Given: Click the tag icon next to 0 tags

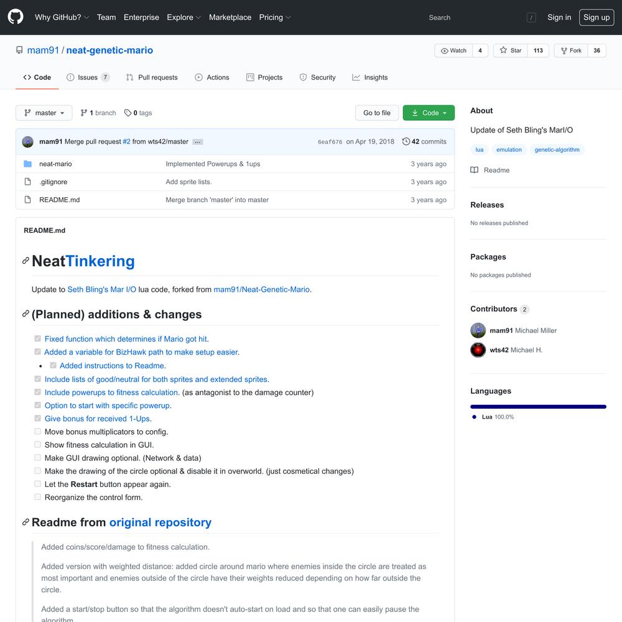Looking at the screenshot, I should [128, 113].
